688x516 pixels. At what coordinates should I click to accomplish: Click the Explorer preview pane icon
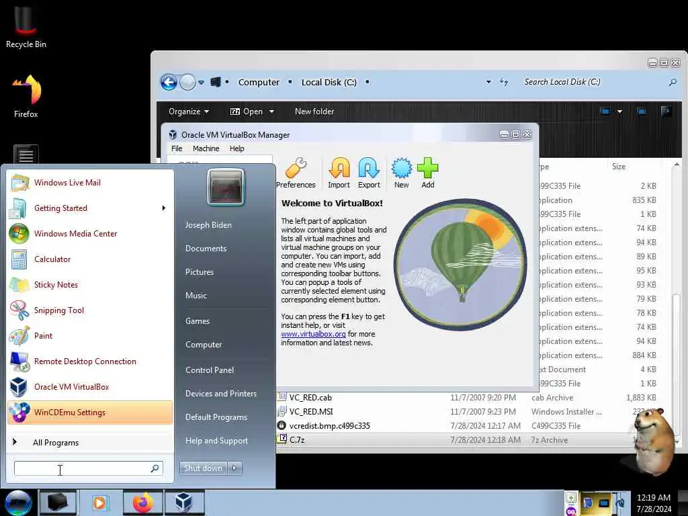(x=642, y=112)
